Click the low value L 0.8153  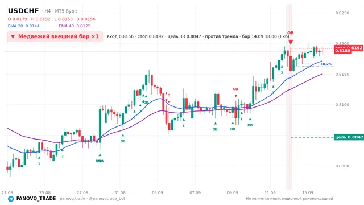pyautogui.click(x=63, y=19)
